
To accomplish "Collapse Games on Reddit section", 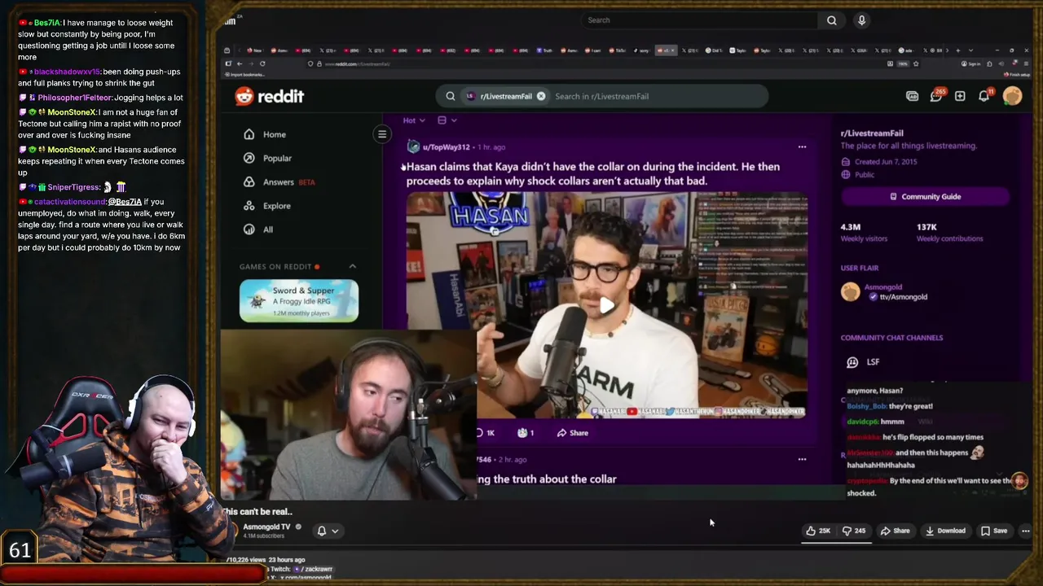I will [352, 266].
